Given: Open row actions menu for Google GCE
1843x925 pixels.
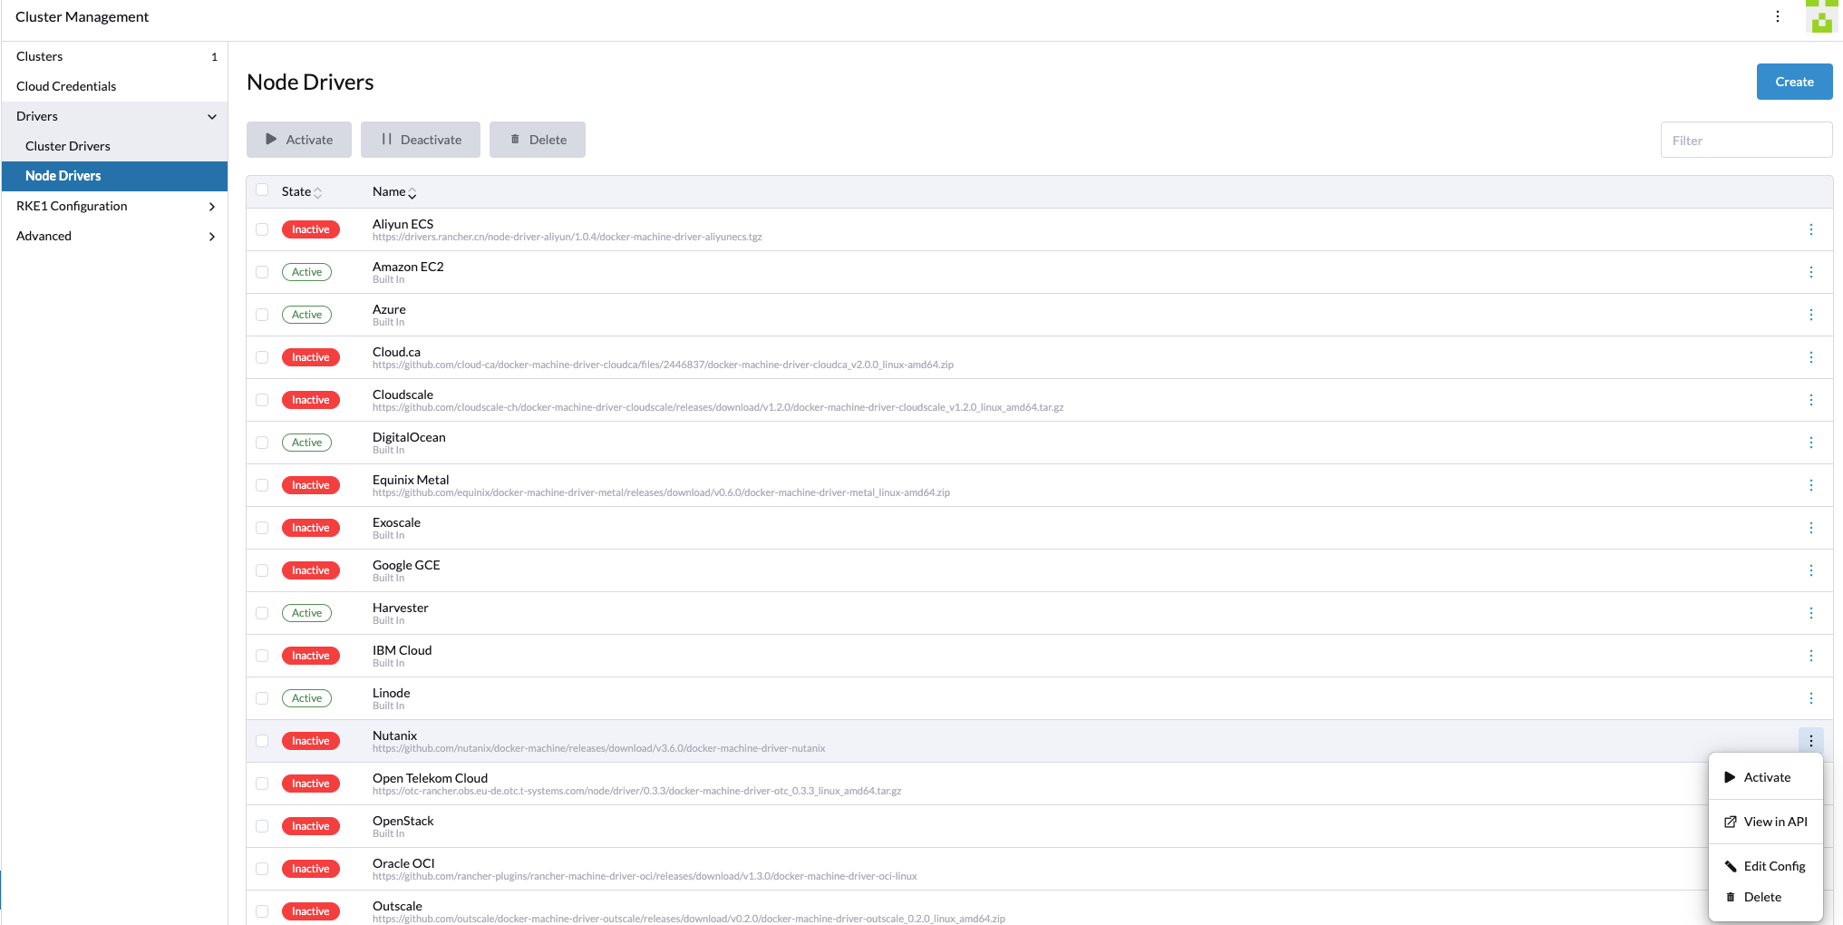Looking at the screenshot, I should point(1810,570).
